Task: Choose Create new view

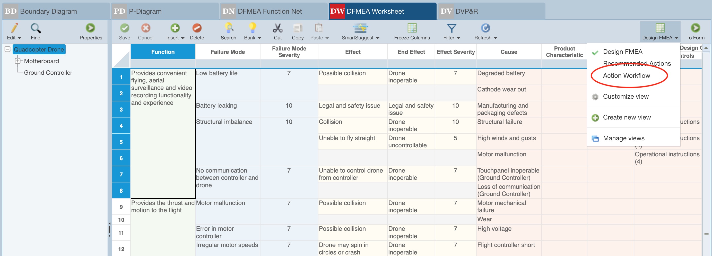Action: (x=627, y=117)
